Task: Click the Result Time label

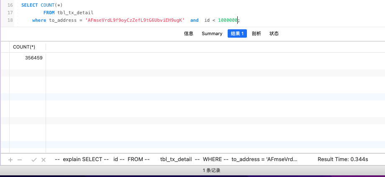Action: point(343,159)
